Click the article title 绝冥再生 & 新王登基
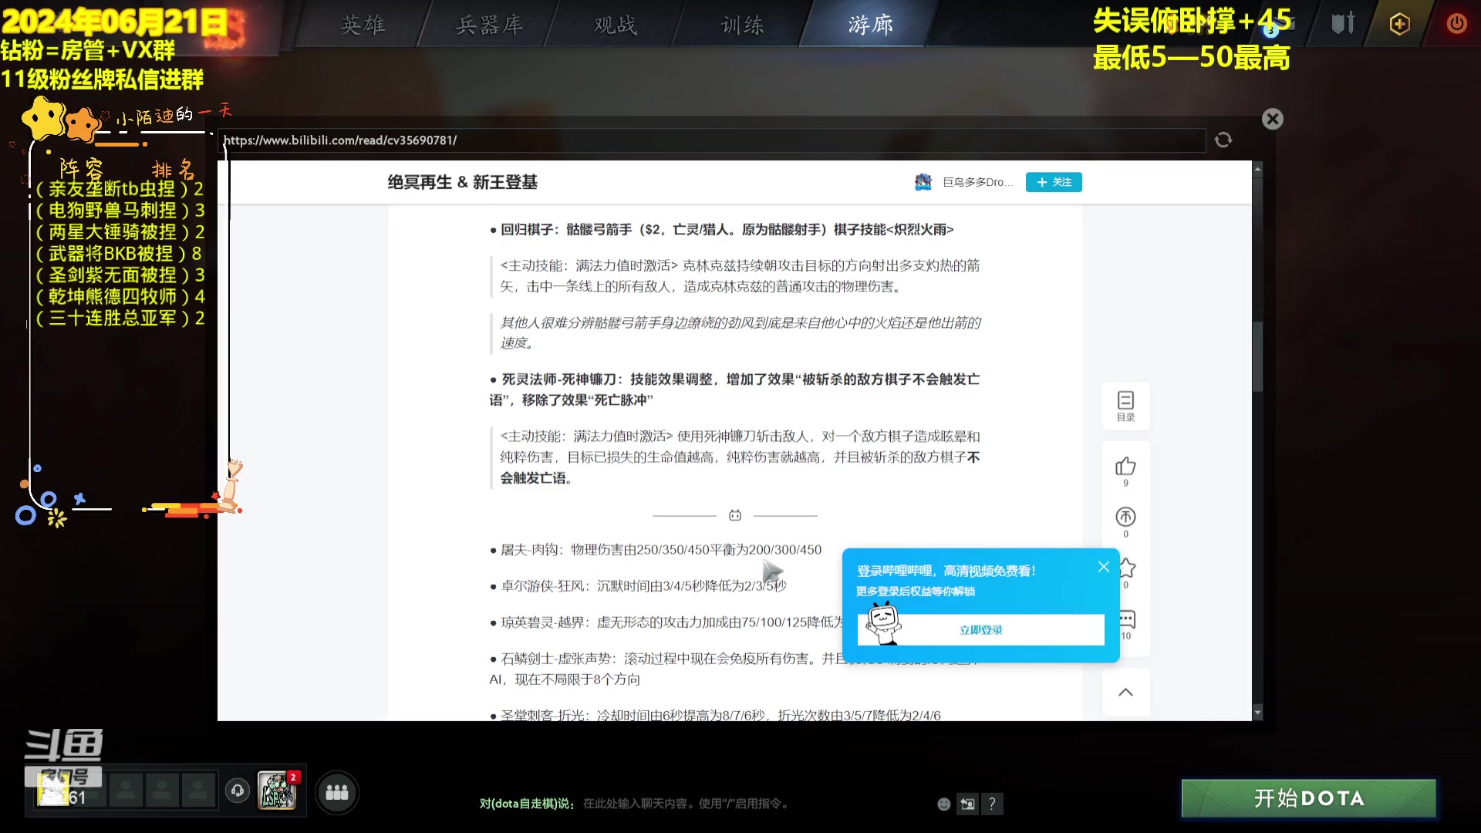 [462, 182]
